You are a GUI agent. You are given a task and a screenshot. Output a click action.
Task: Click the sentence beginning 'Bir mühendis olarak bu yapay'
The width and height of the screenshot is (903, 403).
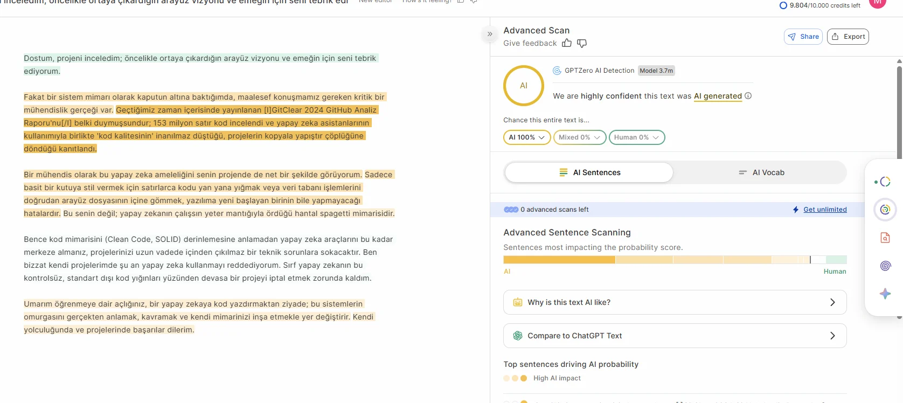click(x=192, y=175)
